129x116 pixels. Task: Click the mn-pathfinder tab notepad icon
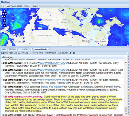pos(33,49)
